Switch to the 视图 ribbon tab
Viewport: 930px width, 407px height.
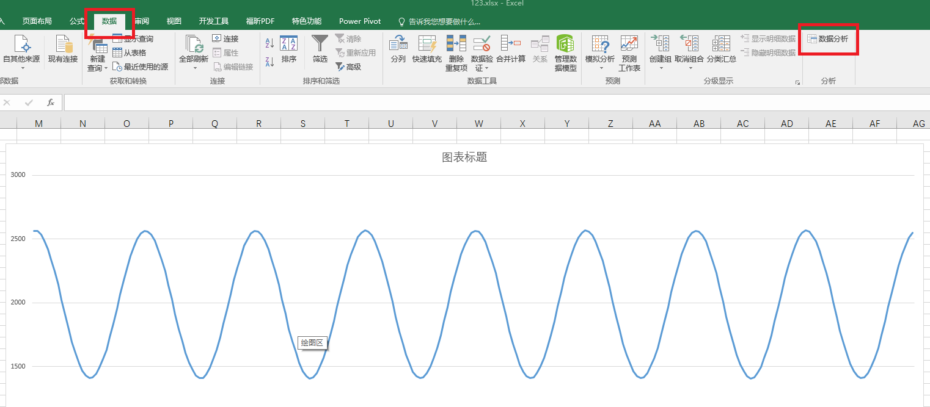(174, 20)
